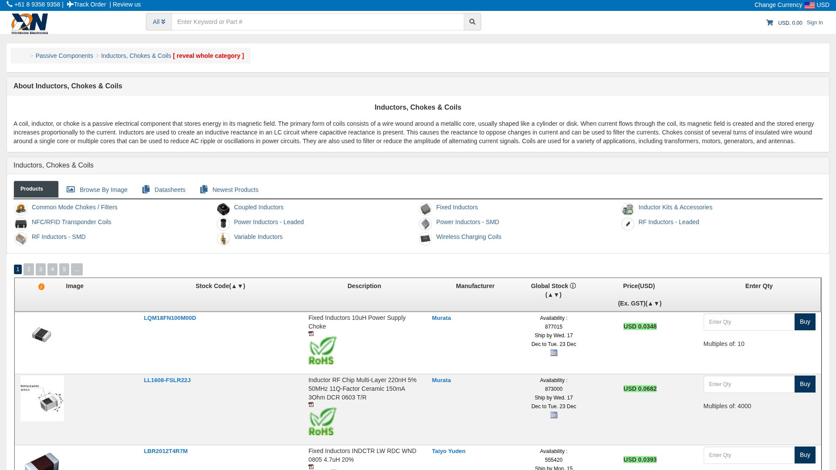Open the Review us link

(x=127, y=4)
